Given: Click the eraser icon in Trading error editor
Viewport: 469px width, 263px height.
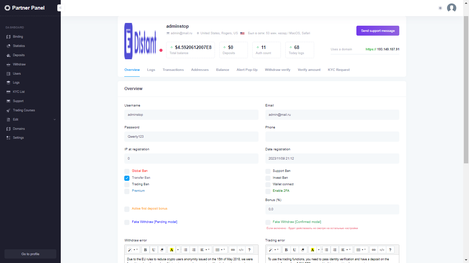Looking at the screenshot, I should (x=302, y=250).
